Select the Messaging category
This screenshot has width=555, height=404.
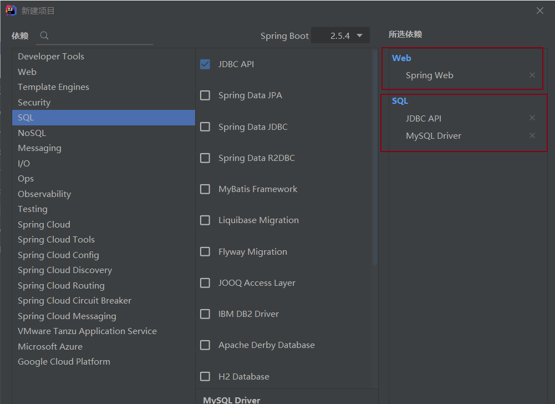pyautogui.click(x=103, y=148)
